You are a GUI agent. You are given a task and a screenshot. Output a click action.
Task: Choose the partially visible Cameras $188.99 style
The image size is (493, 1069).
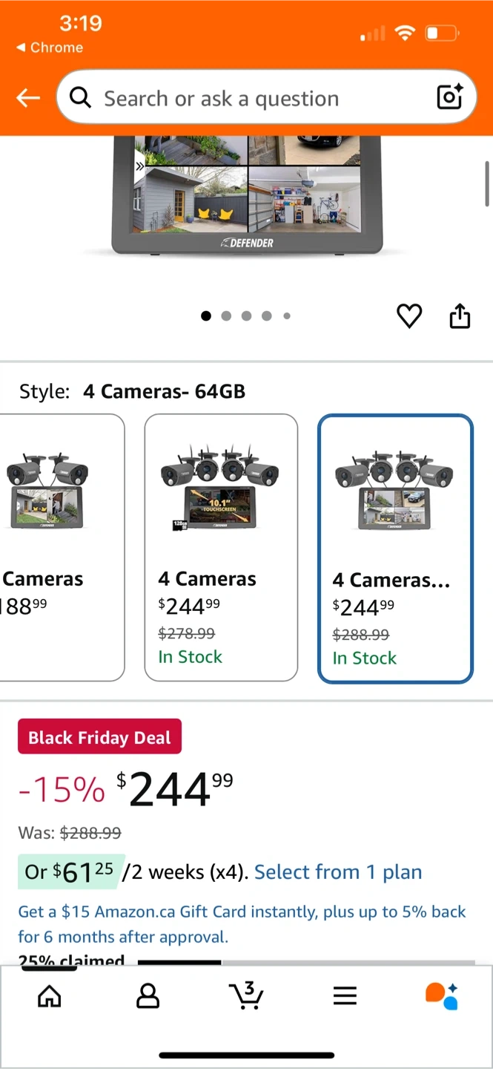tap(58, 547)
